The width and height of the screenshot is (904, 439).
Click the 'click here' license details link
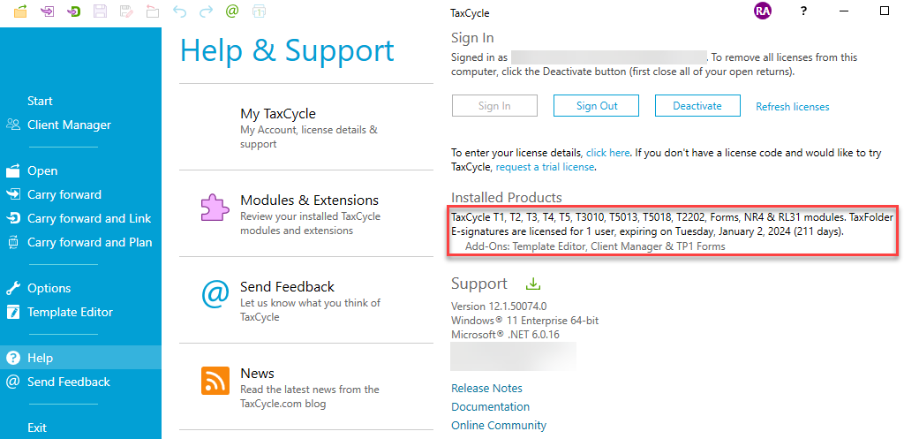click(x=607, y=154)
